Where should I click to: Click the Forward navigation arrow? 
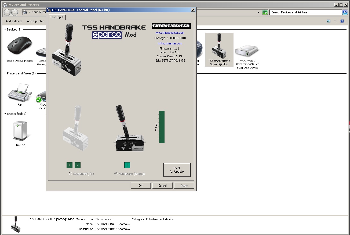pyautogui.click(x=15, y=12)
